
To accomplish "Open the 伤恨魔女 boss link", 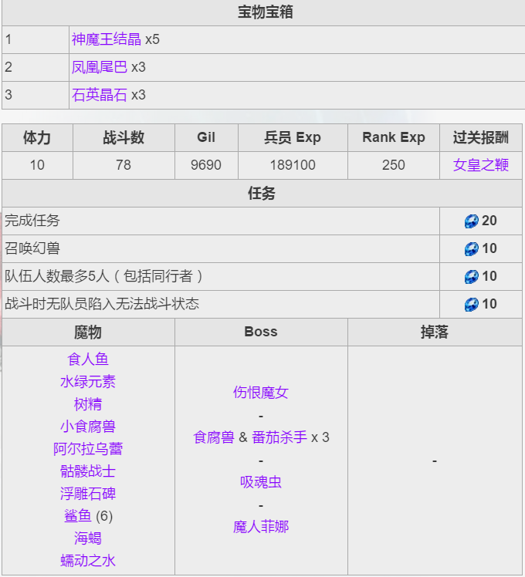I will (x=261, y=393).
